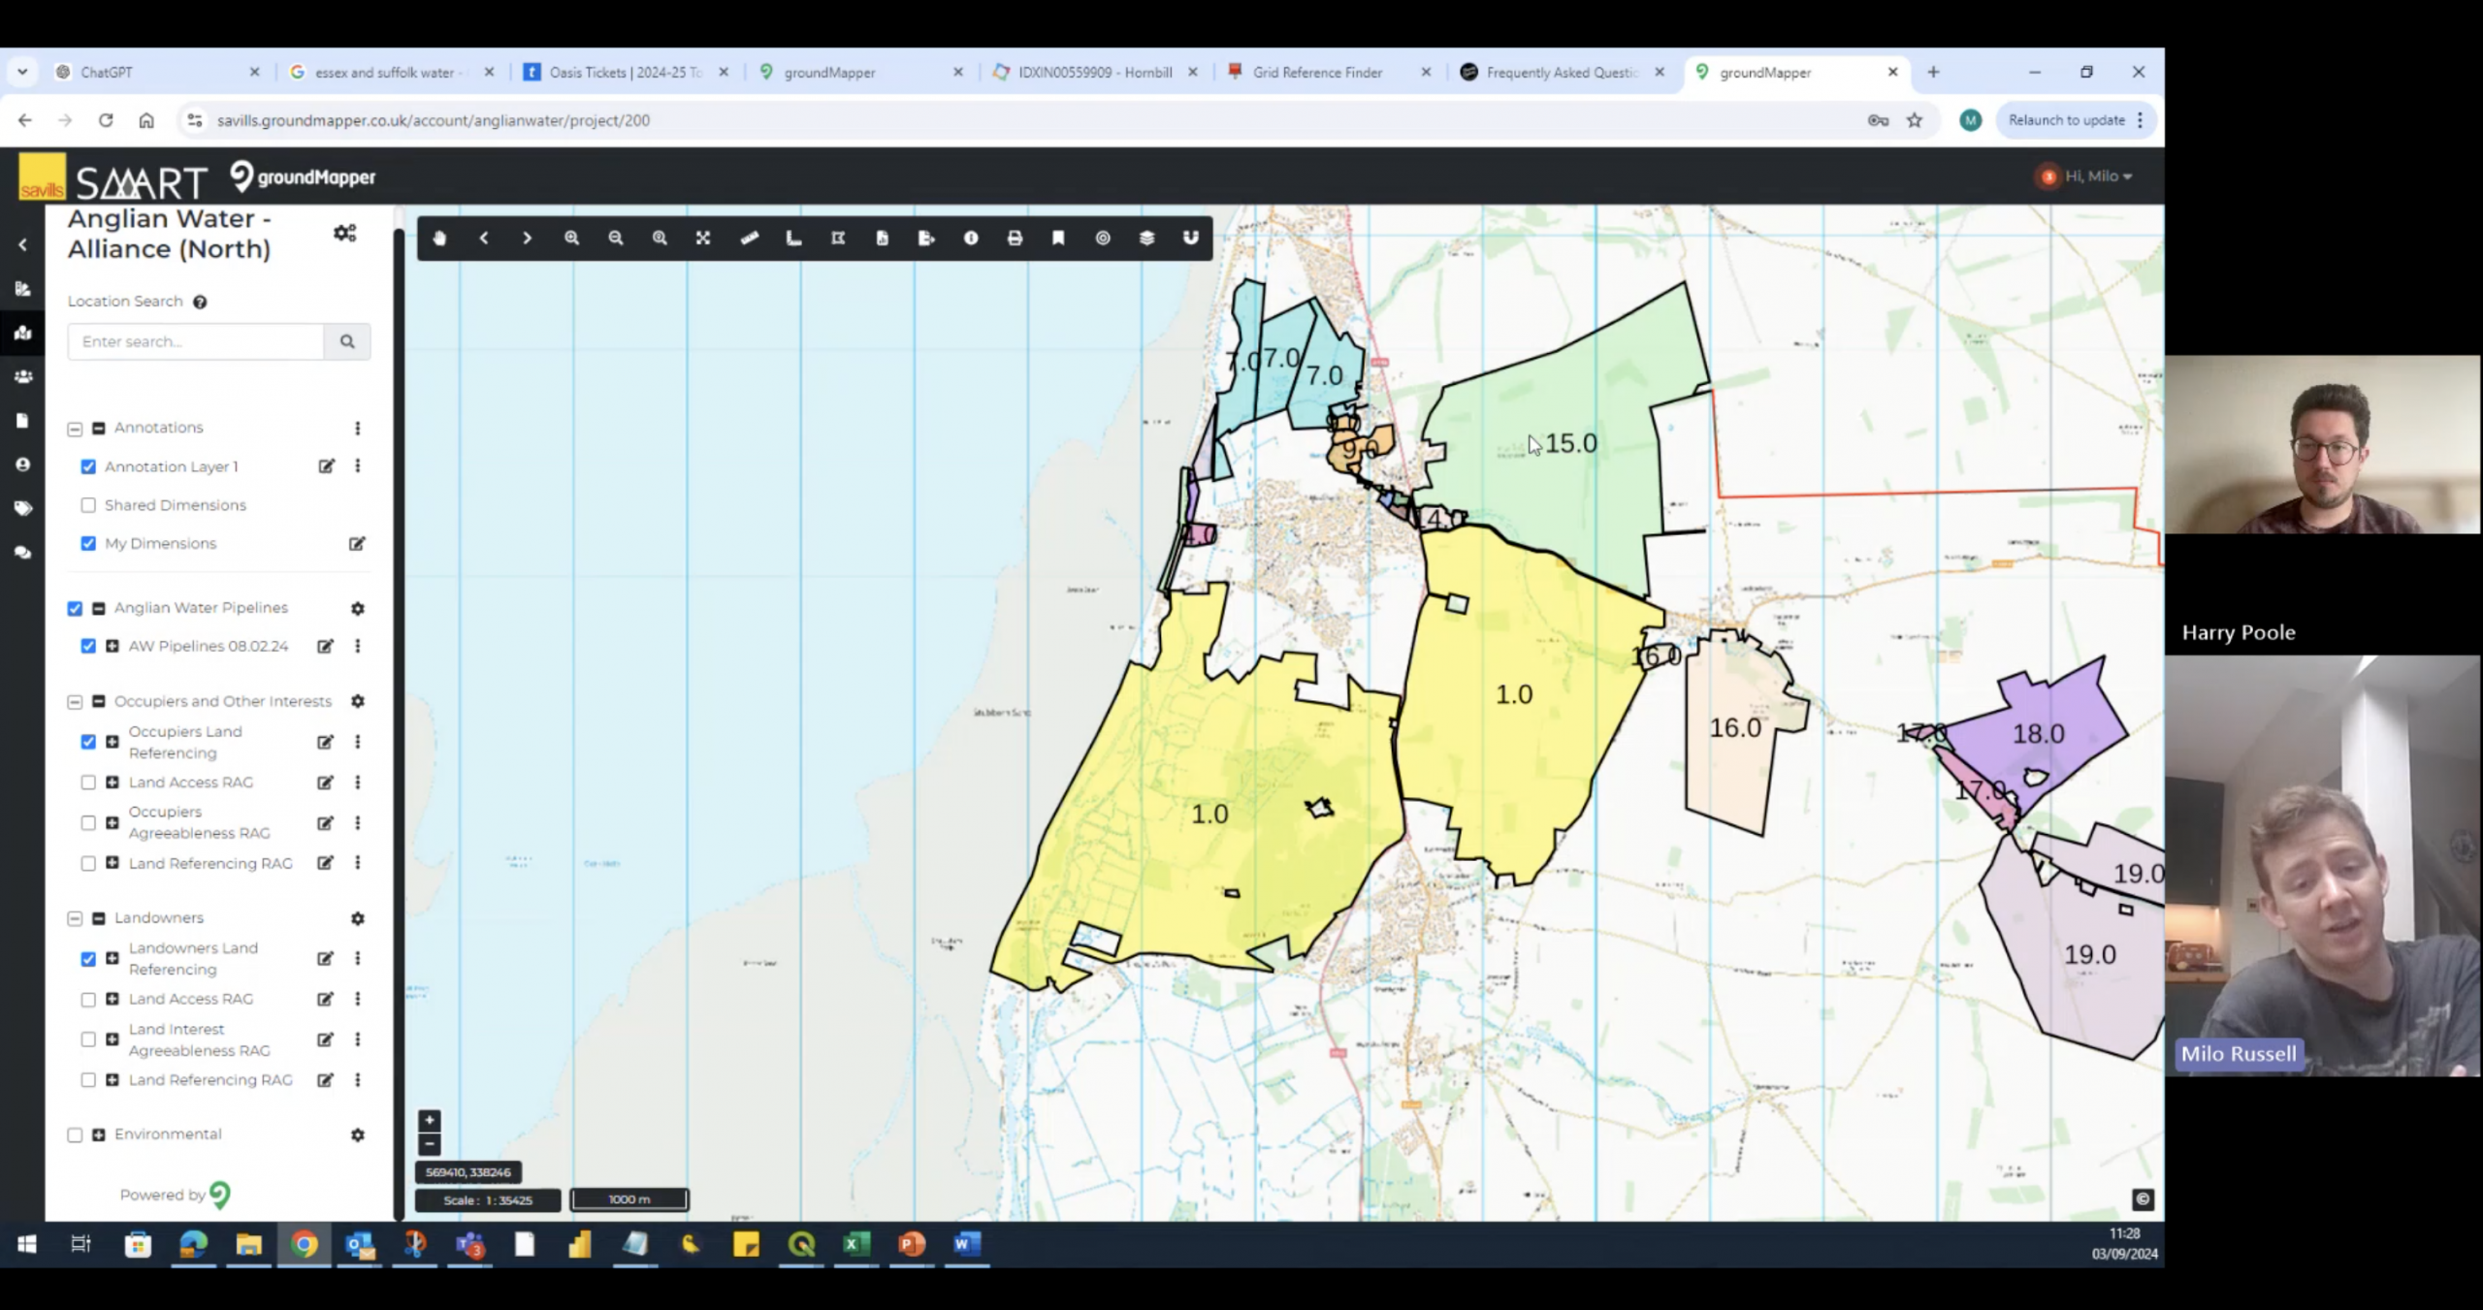Viewport: 2483px width, 1310px height.
Task: Expand AW Pipelines 08.02.24 layer
Action: click(x=113, y=646)
